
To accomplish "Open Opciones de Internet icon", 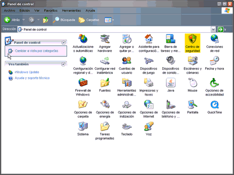I will pyautogui.click(x=149, y=109).
